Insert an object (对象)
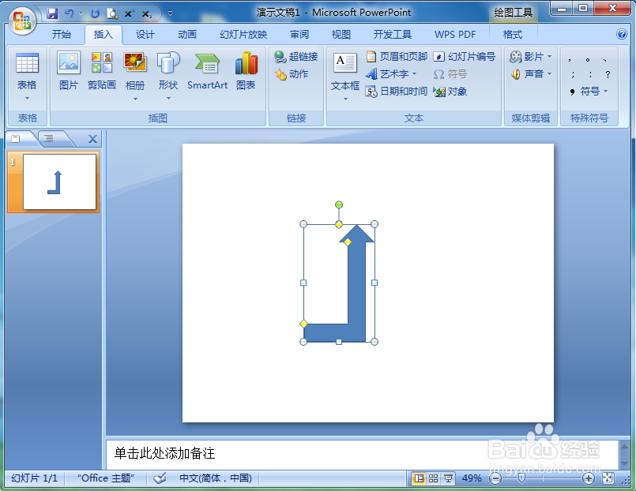 coord(450,92)
